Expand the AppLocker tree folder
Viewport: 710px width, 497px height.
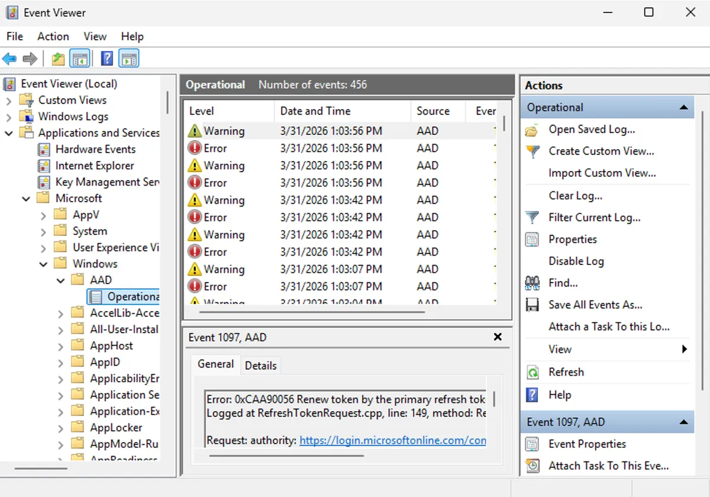tap(60, 428)
